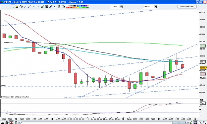The width and height of the screenshot is (207, 124).
Task: Pick the pink color swatch
Action: 88,6
